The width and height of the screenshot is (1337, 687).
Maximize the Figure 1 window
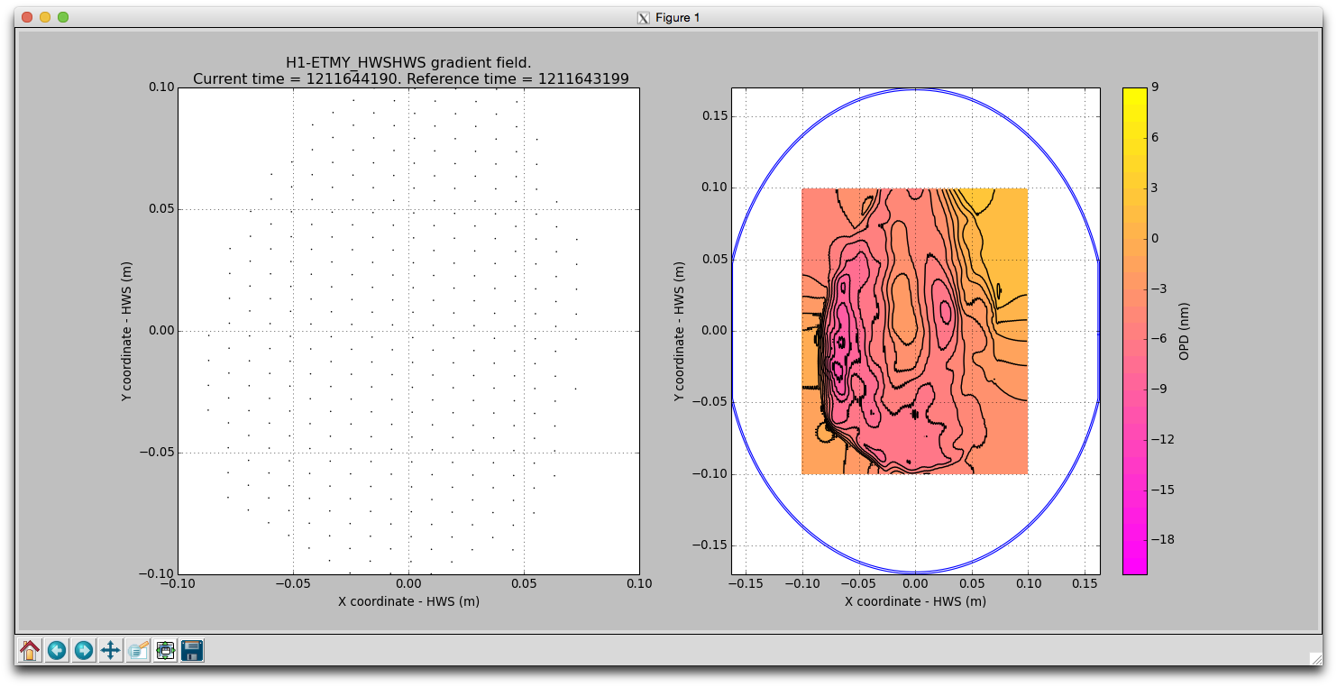coord(63,17)
